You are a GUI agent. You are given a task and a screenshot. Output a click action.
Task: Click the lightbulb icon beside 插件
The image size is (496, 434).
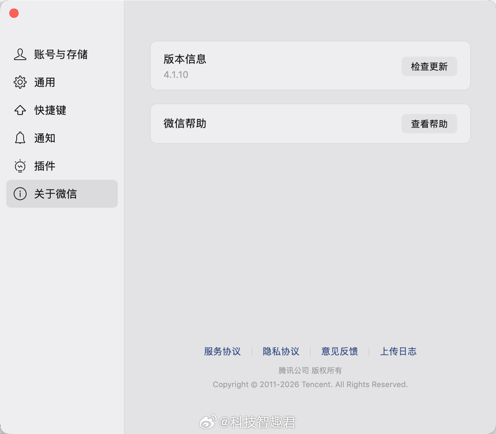(x=20, y=166)
